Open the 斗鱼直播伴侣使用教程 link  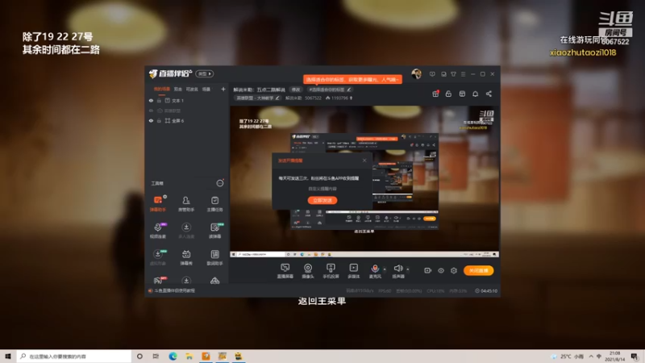(175, 290)
